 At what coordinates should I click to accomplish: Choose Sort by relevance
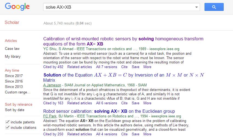[x=19, y=105]
